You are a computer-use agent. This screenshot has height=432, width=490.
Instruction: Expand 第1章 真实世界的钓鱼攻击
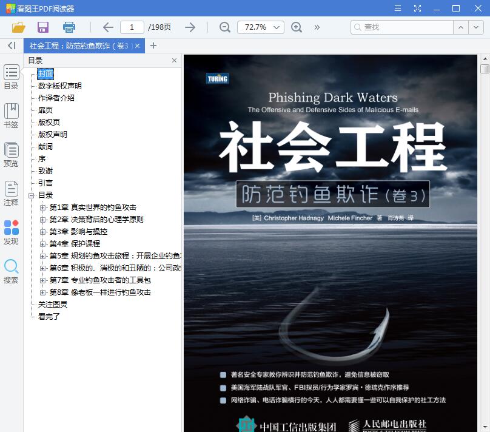(41, 207)
